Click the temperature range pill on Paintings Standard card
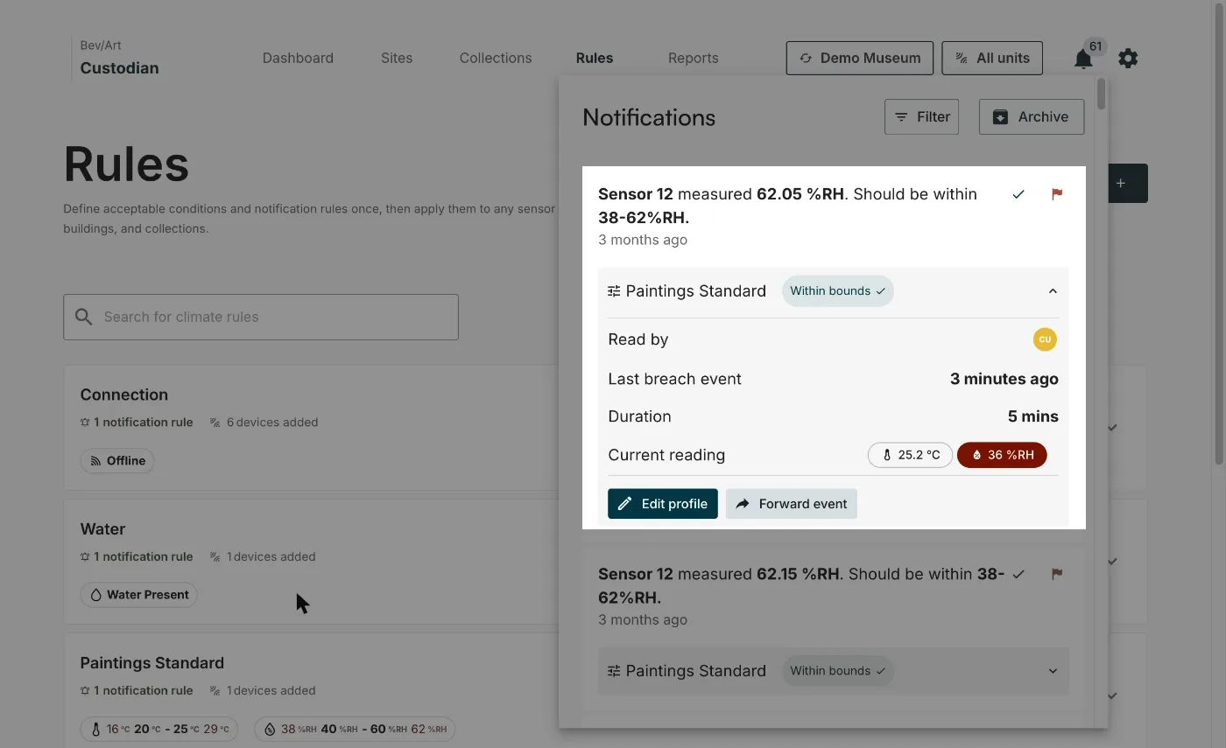 click(x=159, y=730)
